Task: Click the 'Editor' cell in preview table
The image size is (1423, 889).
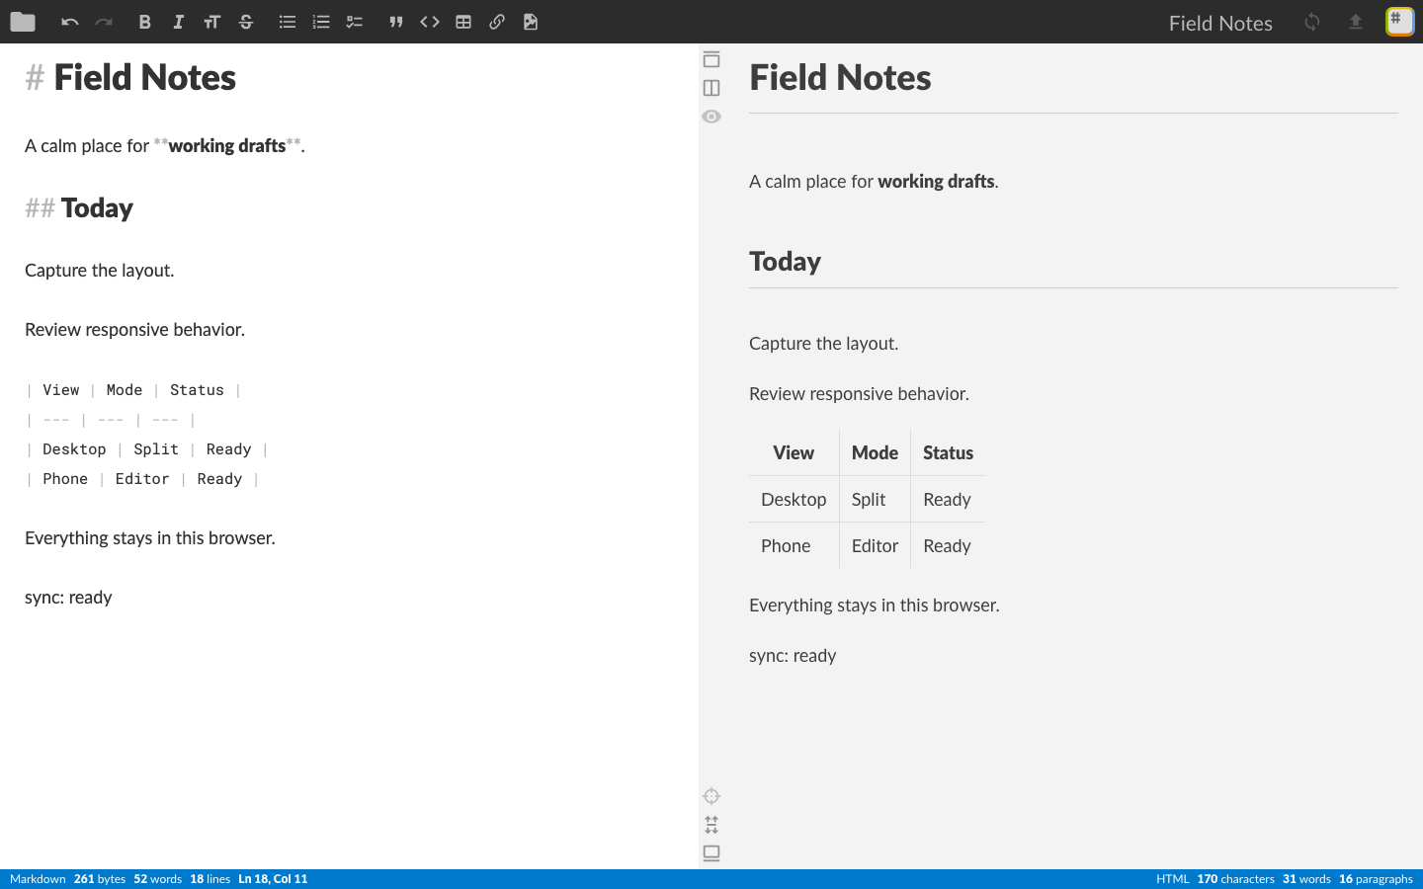Action: coord(875,546)
